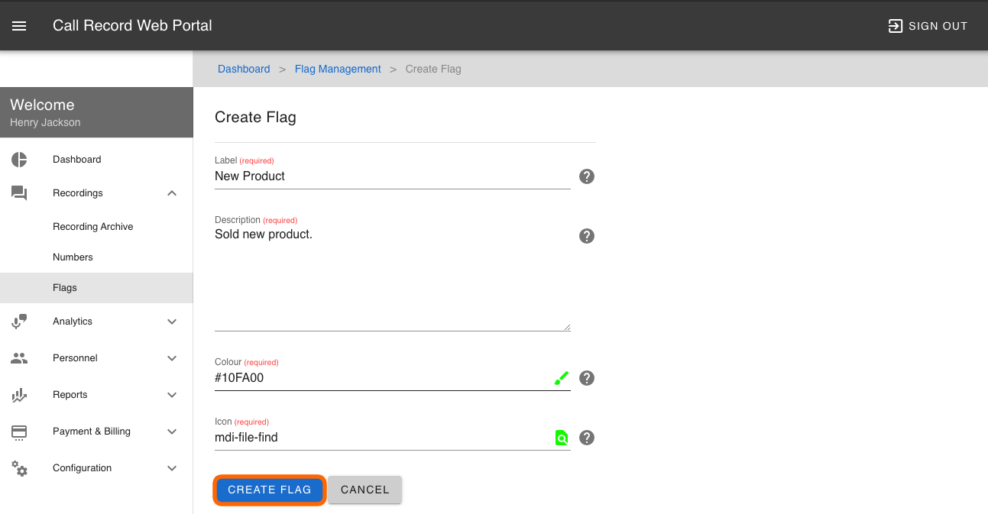Click the 'Create Flag' page heading

pyautogui.click(x=255, y=117)
